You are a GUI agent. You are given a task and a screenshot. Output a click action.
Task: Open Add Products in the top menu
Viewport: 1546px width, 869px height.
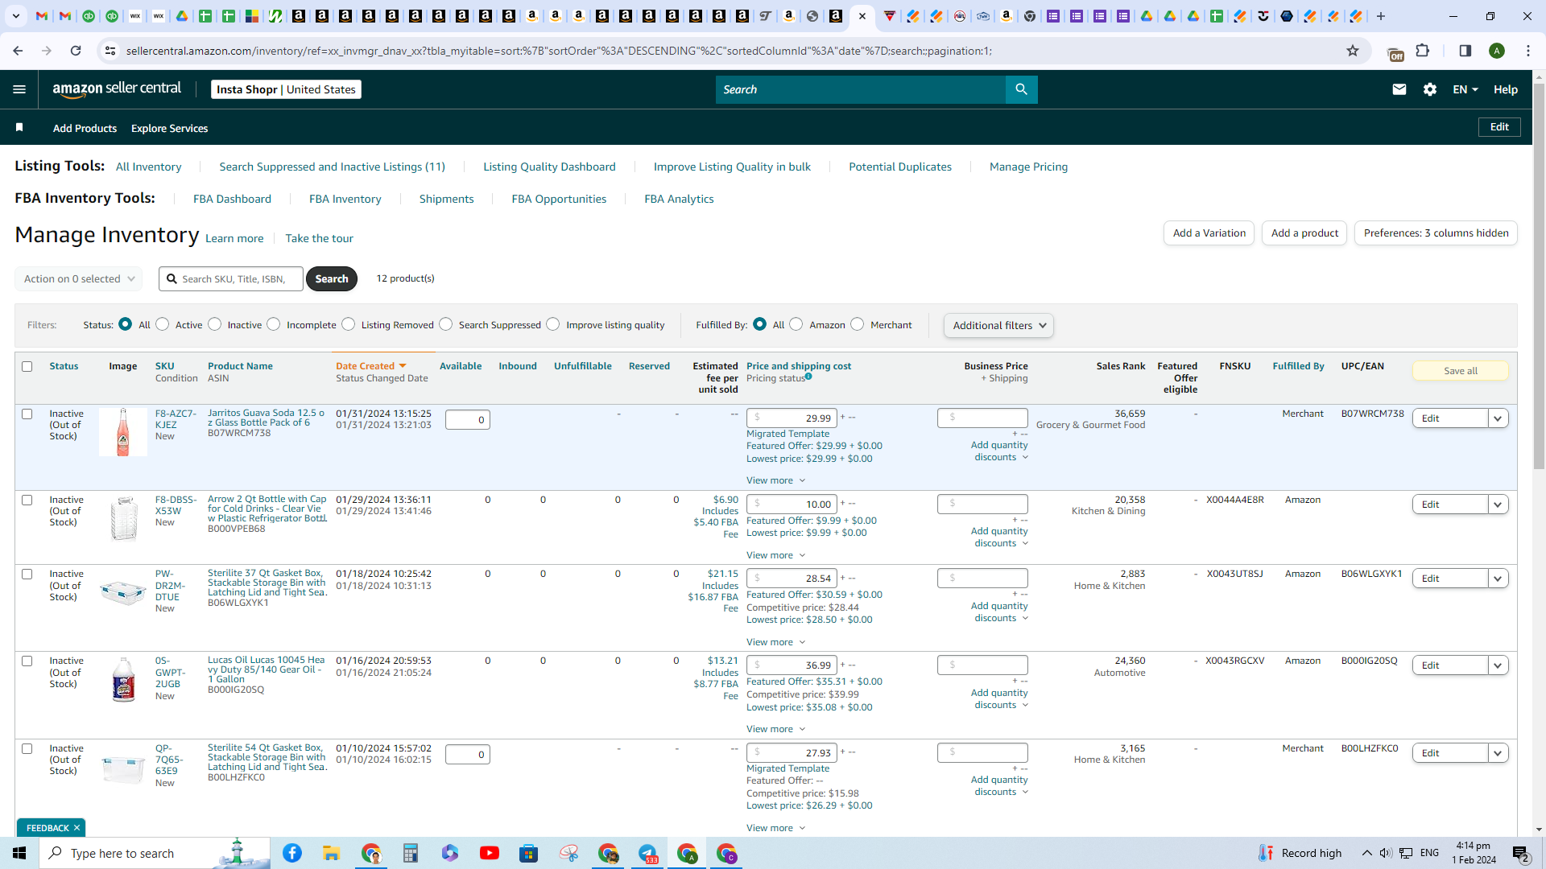tap(85, 128)
